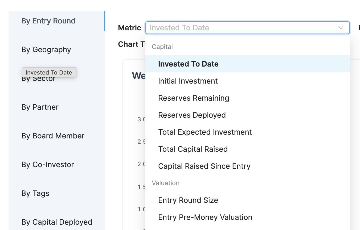This screenshot has height=230, width=360.
Task: Select the By Co-Investor tab
Action: pyautogui.click(x=48, y=165)
